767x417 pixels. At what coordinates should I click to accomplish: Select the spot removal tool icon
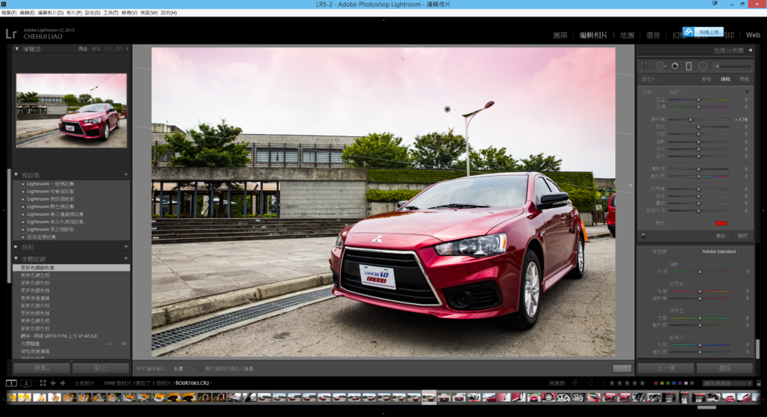[660, 66]
